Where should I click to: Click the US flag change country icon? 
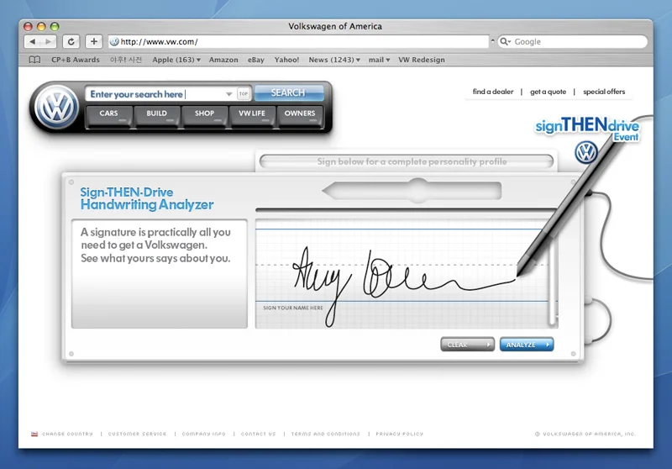(x=34, y=434)
